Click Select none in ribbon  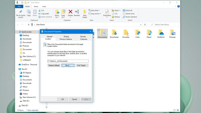point(129,14)
